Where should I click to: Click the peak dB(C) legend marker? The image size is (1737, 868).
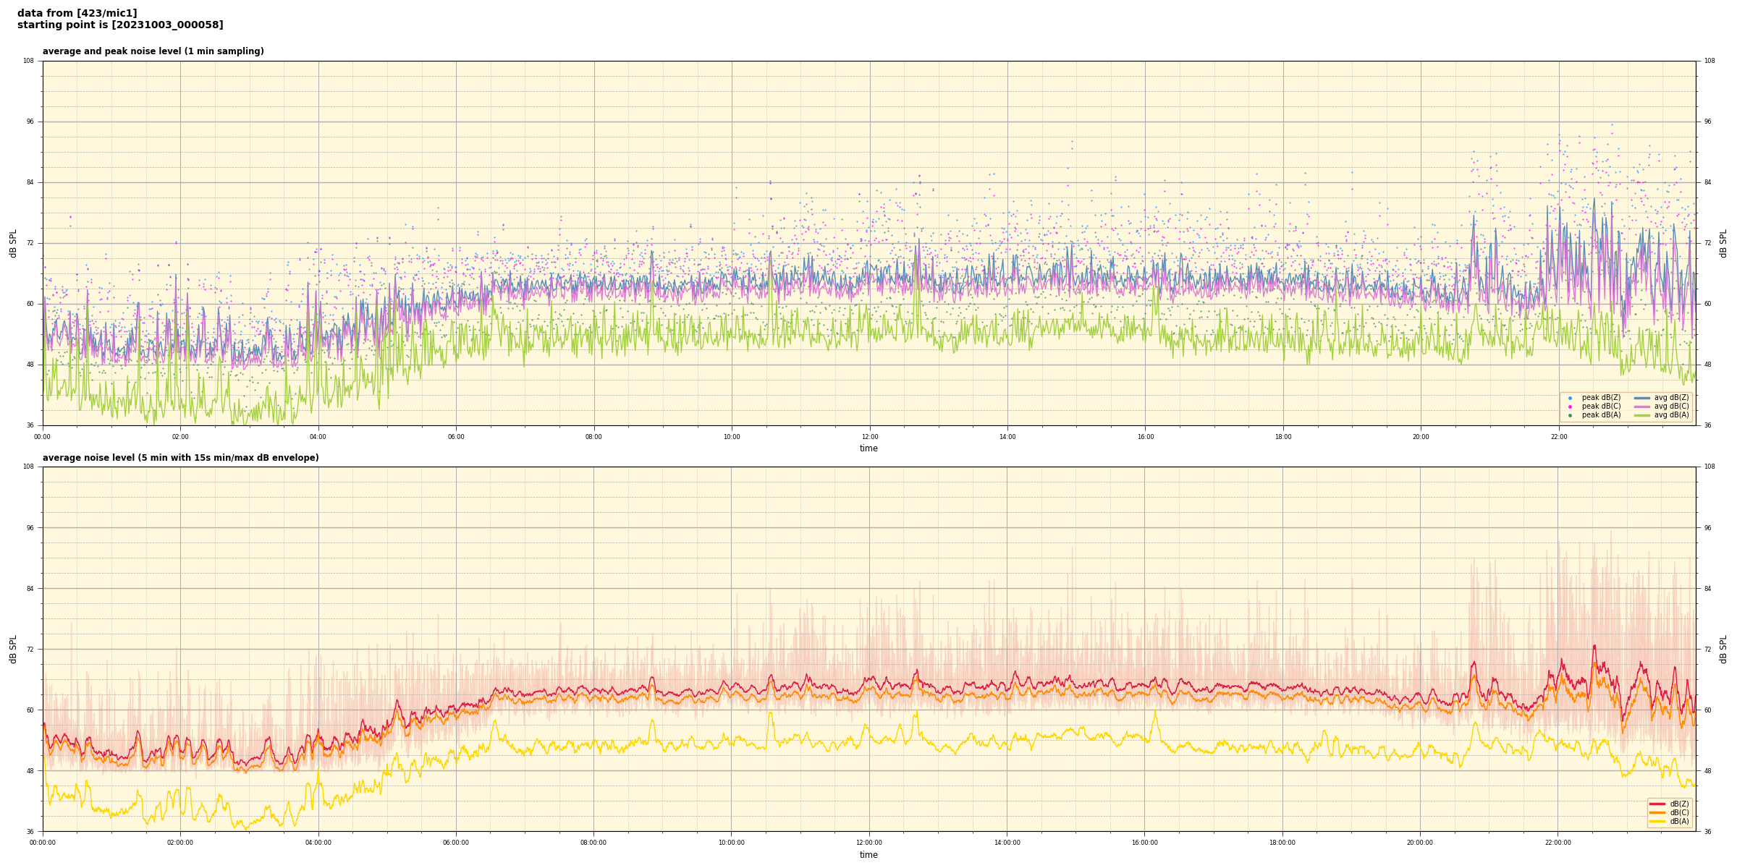point(1570,407)
